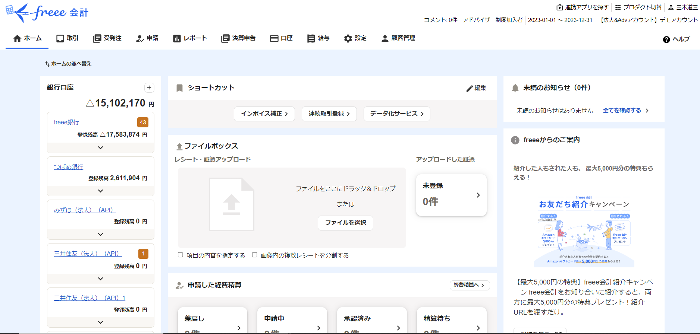Enable 項目の内容を指定する checkbox
The image size is (700, 334).
coord(181,255)
